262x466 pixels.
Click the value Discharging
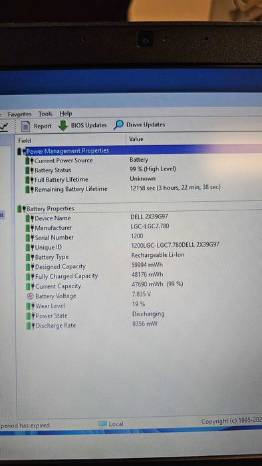pos(148,314)
